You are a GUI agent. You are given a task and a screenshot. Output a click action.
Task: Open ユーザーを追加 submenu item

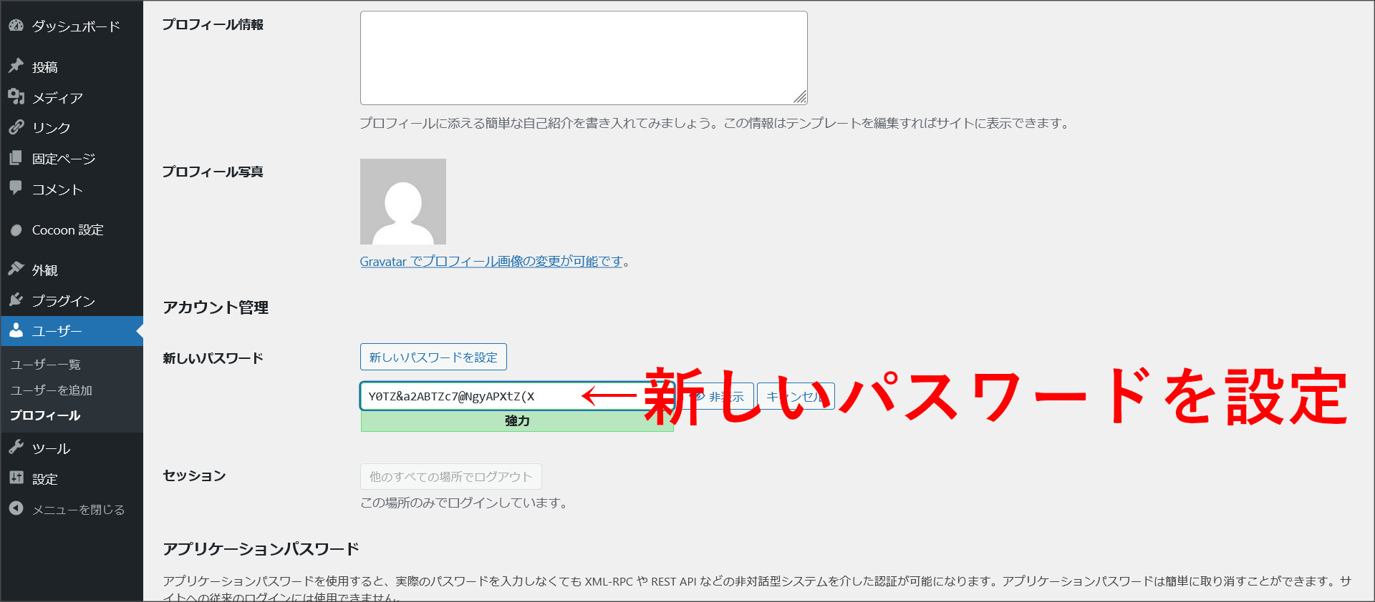tap(51, 390)
